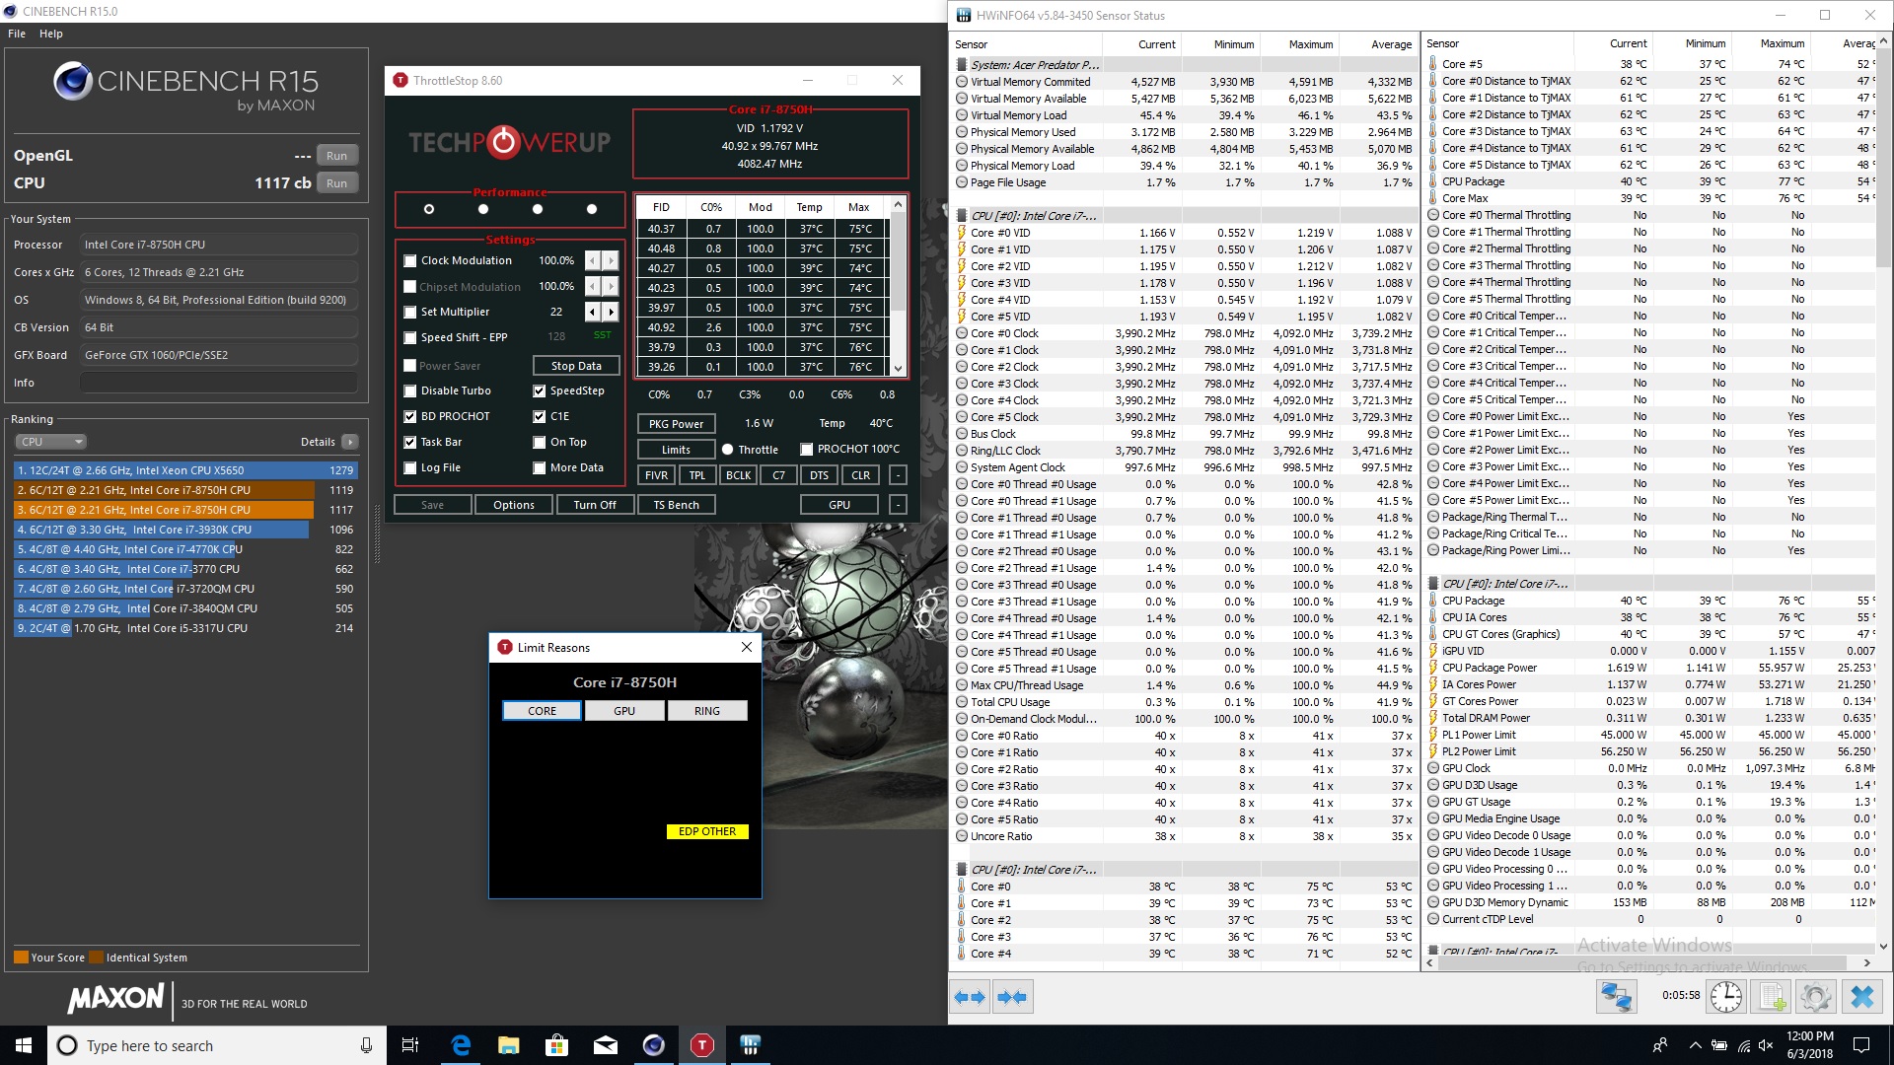The height and width of the screenshot is (1065, 1894).
Task: Click the TS Bench button
Action: (x=676, y=505)
